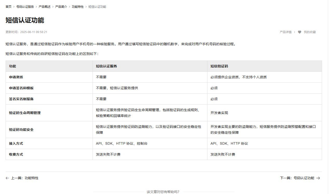The width and height of the screenshot is (332, 194).
Task: Go to previous article 上一篇：功能特性
Action: [x=25, y=178]
